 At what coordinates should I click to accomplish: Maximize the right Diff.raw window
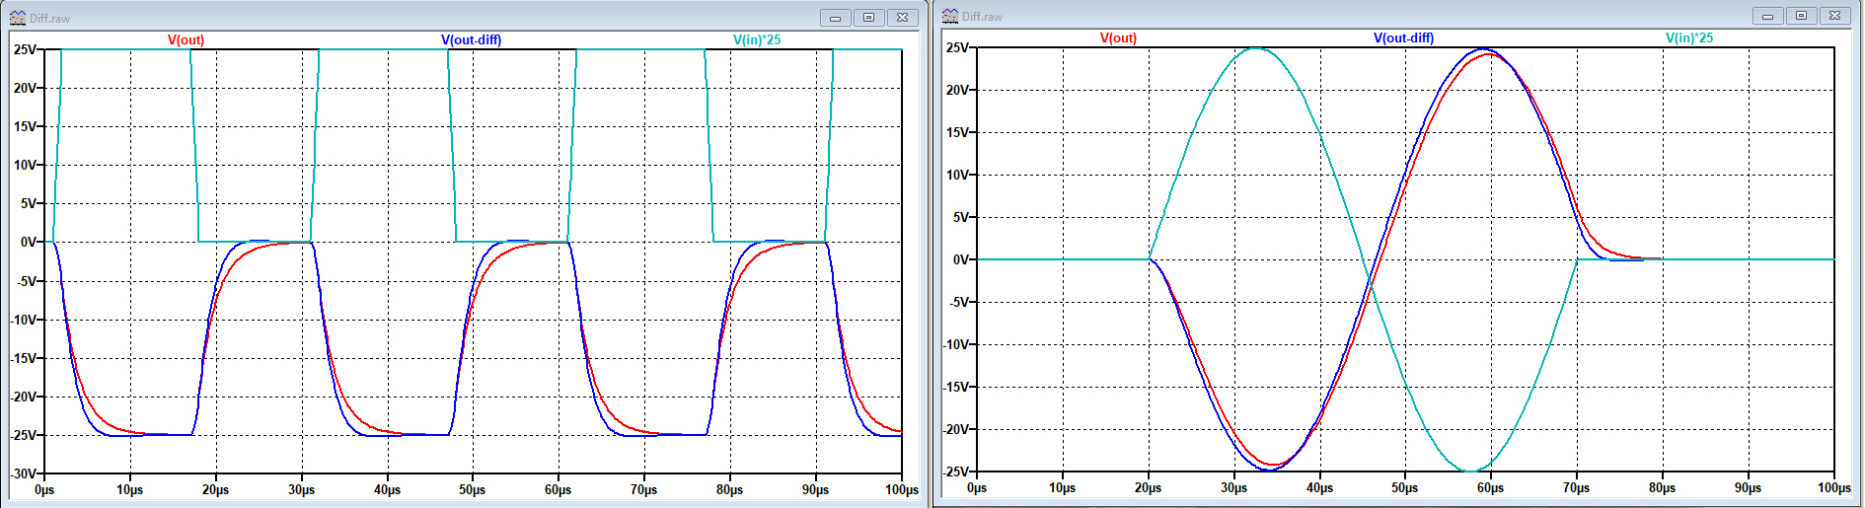(x=1801, y=16)
